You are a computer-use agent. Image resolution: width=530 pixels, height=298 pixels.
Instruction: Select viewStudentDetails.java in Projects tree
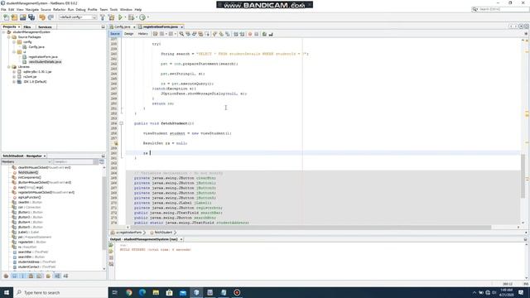[x=45, y=62]
